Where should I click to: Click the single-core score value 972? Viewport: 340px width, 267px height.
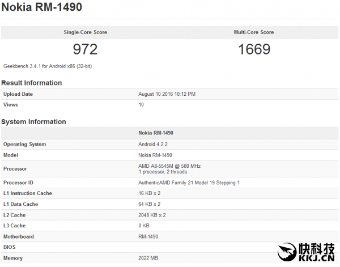tap(85, 49)
